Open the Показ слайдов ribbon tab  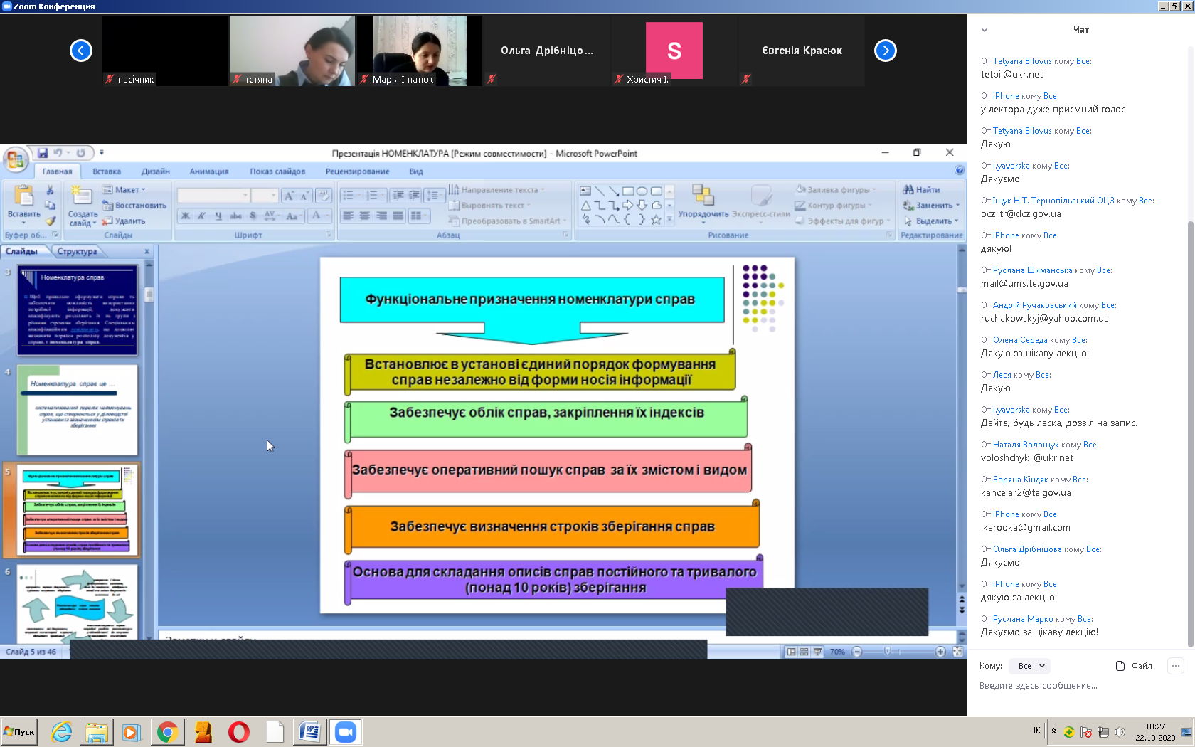coord(277,171)
